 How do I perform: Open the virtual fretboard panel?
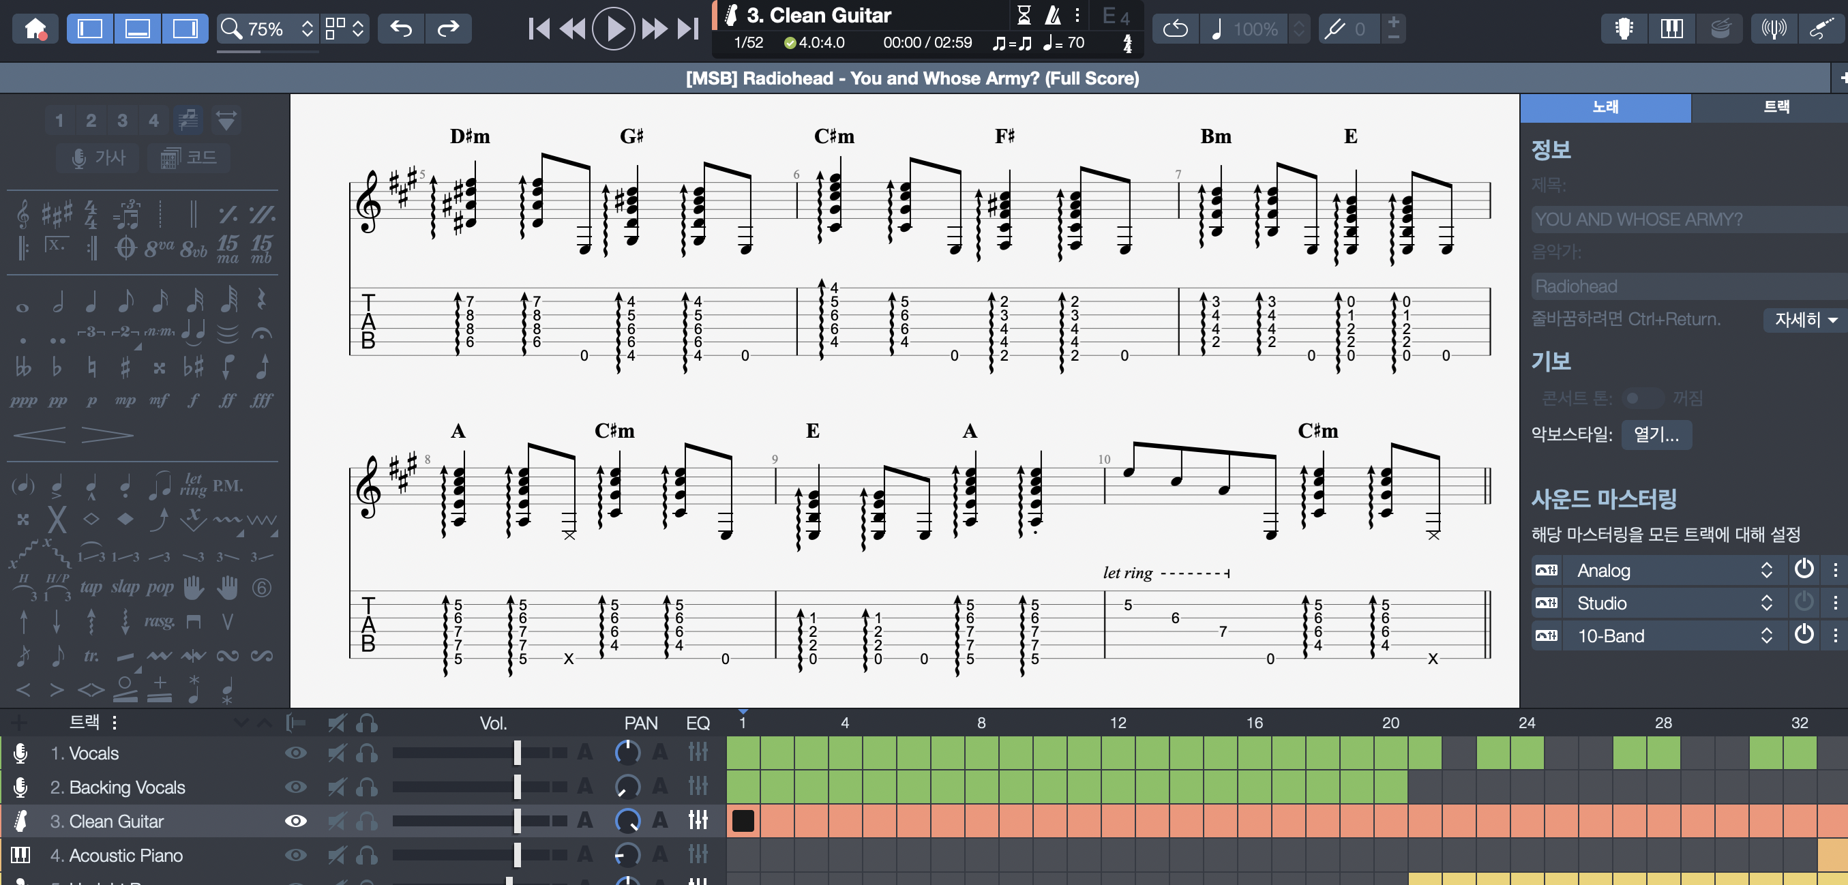[1624, 29]
